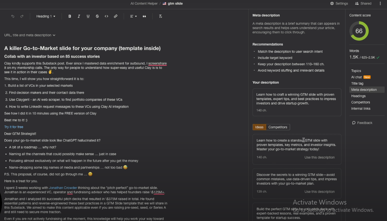Switch to the Competitors tab
This screenshot has width=387, height=221.
tap(278, 127)
